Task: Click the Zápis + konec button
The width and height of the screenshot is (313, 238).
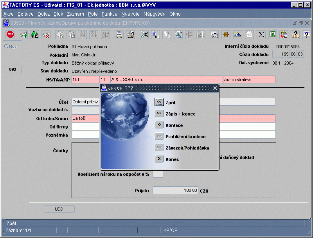Action: [159, 114]
